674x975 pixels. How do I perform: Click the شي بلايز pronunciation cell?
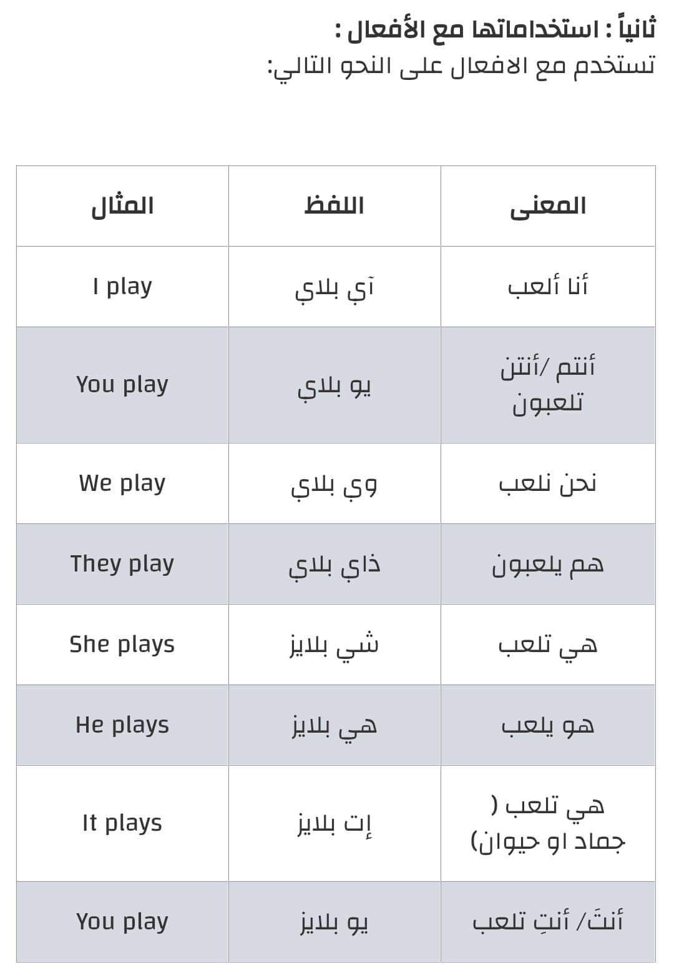point(335,645)
